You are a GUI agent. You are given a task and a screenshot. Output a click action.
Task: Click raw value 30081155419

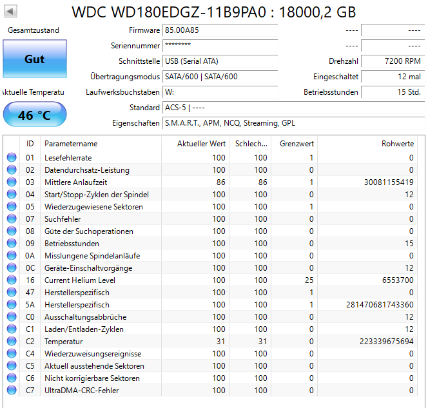coord(389,182)
